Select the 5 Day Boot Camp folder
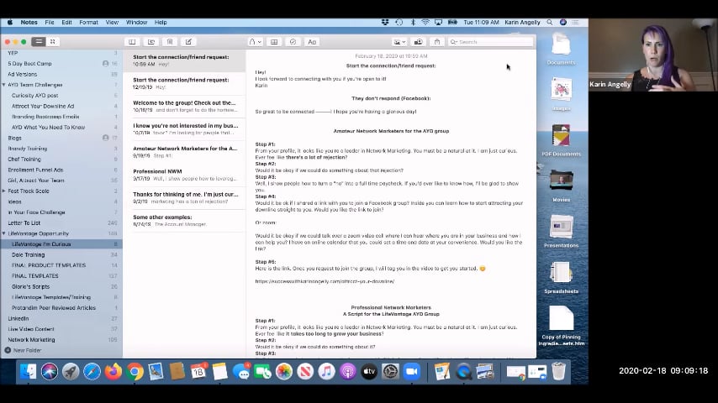 coord(61,64)
